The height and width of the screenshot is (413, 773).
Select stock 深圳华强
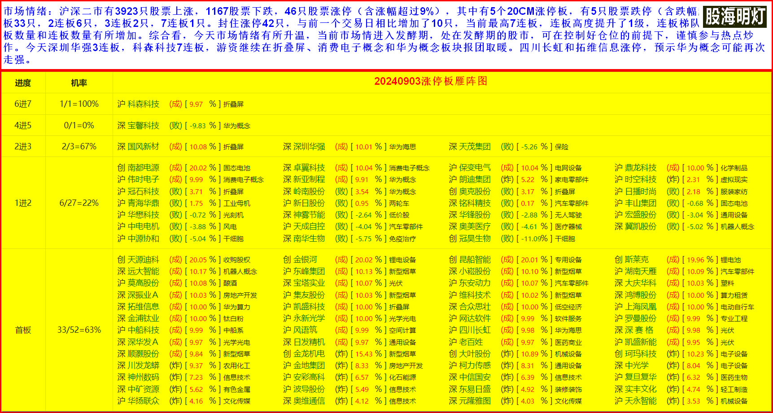(309, 147)
